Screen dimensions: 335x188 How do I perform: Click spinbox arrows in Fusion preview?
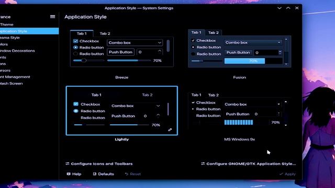(x=280, y=52)
